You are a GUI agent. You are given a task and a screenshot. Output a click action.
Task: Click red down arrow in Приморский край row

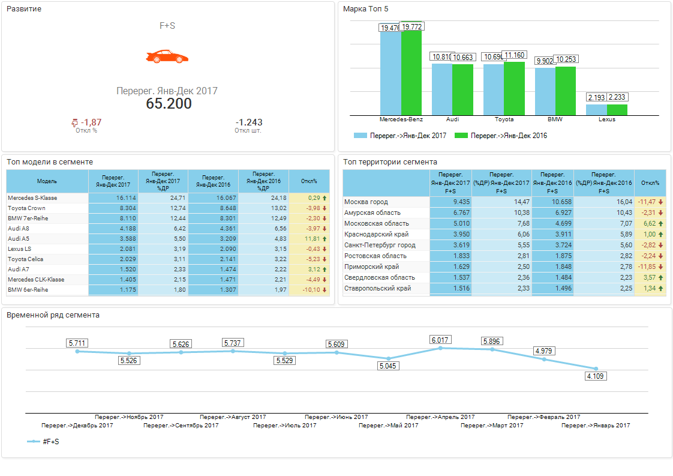click(660, 267)
